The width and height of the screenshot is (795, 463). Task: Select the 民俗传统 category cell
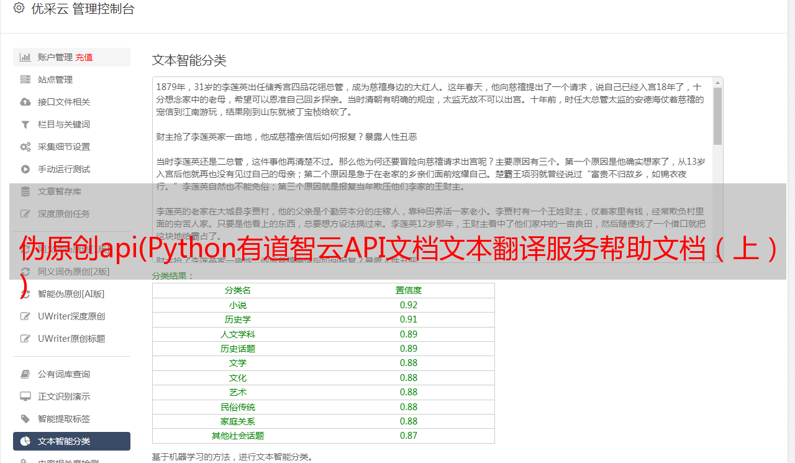pyautogui.click(x=238, y=407)
